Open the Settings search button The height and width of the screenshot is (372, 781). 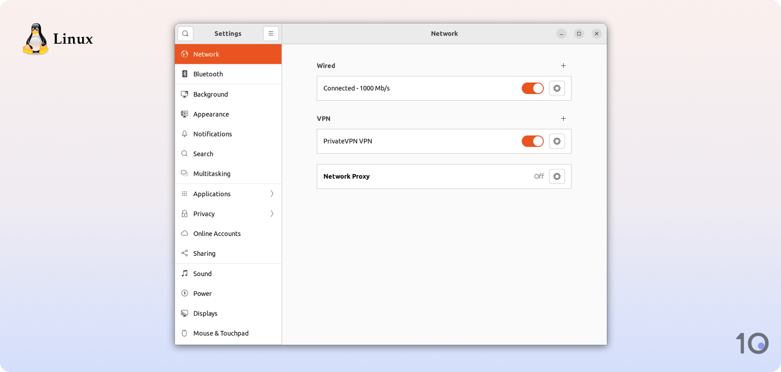185,33
